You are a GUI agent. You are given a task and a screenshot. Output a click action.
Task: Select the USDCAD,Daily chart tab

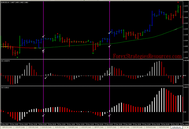coord(33,127)
